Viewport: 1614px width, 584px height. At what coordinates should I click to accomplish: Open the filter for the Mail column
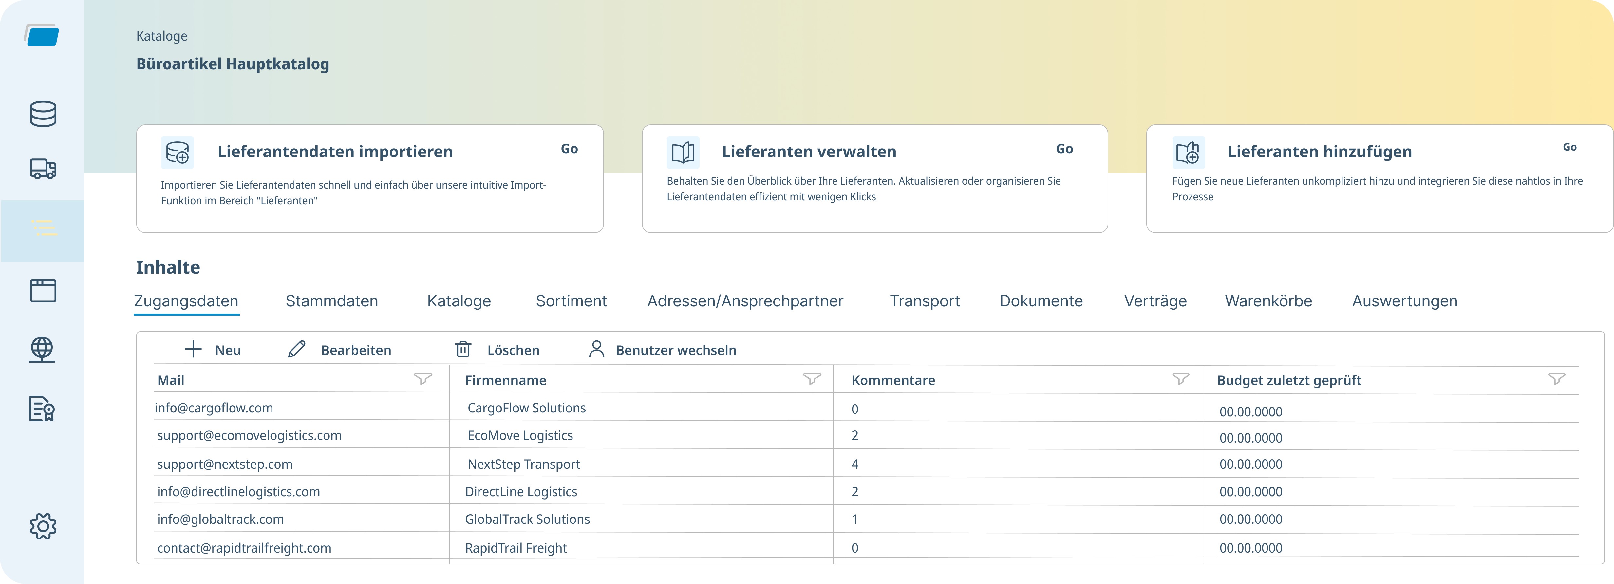click(423, 379)
